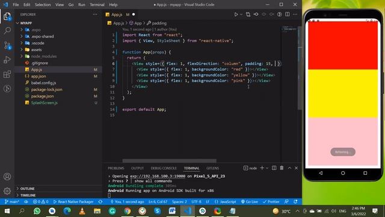Open the Accounts menu icon
The image size is (385, 217).
click(x=7, y=177)
